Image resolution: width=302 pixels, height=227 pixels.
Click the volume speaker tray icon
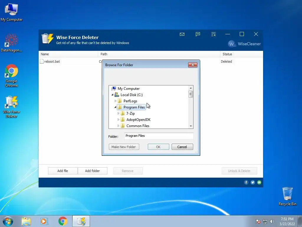tap(272, 221)
